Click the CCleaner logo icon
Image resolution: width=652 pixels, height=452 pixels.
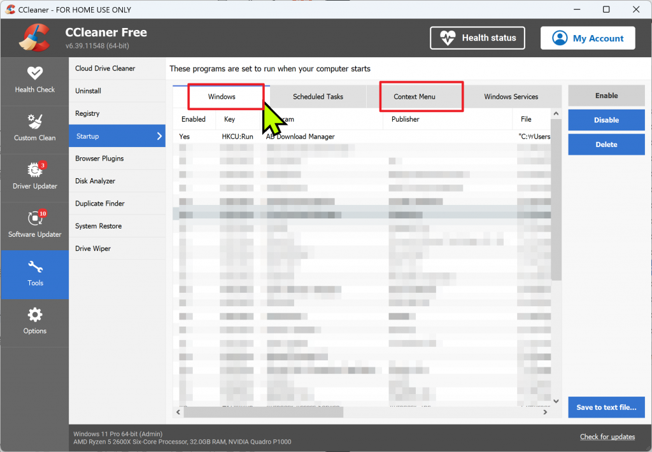point(34,38)
